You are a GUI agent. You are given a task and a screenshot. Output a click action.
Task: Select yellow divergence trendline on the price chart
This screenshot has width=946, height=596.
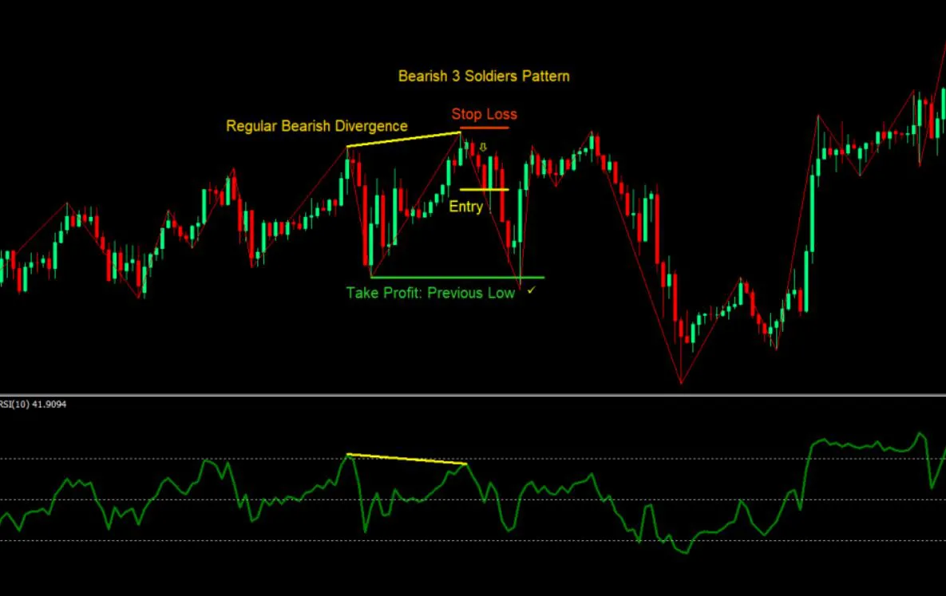click(403, 140)
